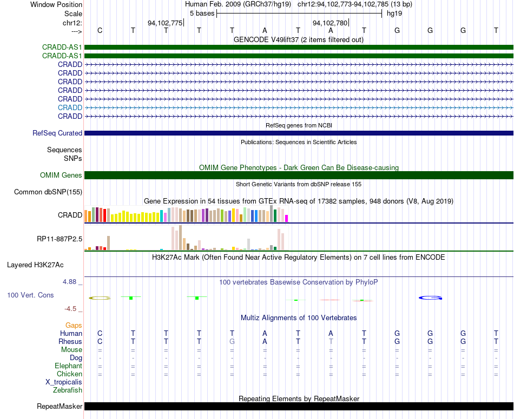
Task: Click the Gaps label in Multiz alignment
Action: pos(74,325)
